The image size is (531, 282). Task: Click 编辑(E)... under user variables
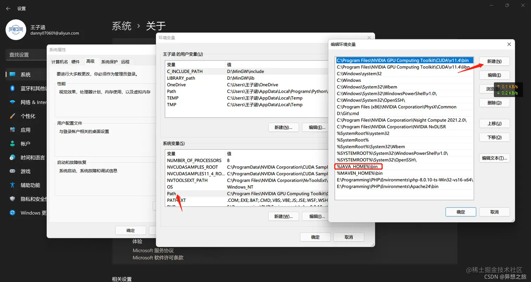(x=315, y=127)
